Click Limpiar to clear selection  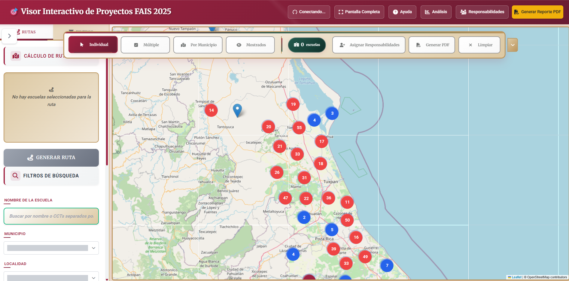point(479,45)
